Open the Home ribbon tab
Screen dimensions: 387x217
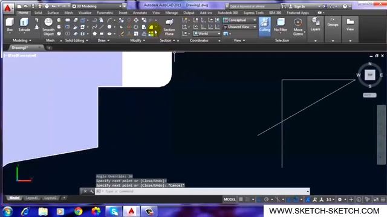23,13
